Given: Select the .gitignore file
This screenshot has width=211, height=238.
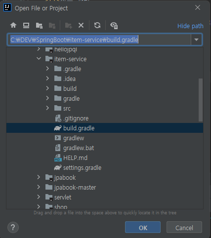Looking at the screenshot, I should click(x=105, y=118).
